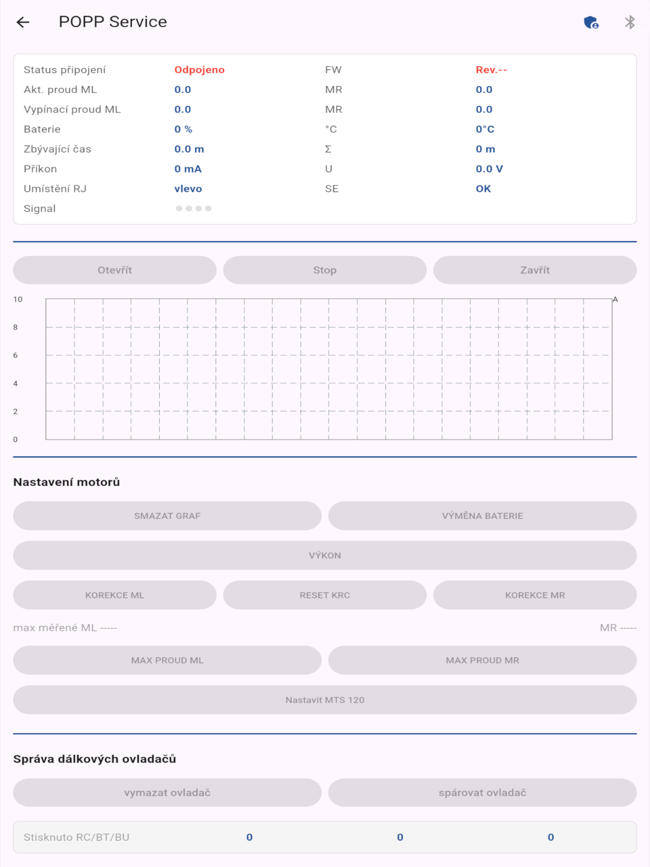Click the Signal strength dots indicator
The height and width of the screenshot is (867, 650).
(194, 209)
